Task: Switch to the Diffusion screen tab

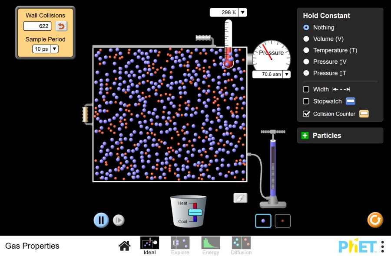Action: [x=241, y=246]
